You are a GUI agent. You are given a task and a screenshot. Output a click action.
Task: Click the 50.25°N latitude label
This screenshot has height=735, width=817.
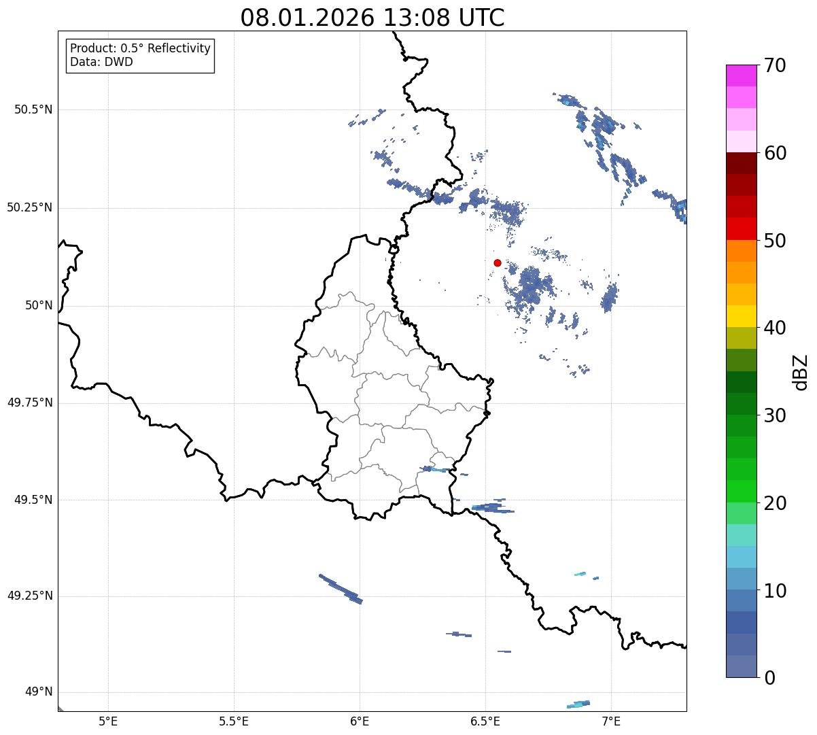(30, 207)
